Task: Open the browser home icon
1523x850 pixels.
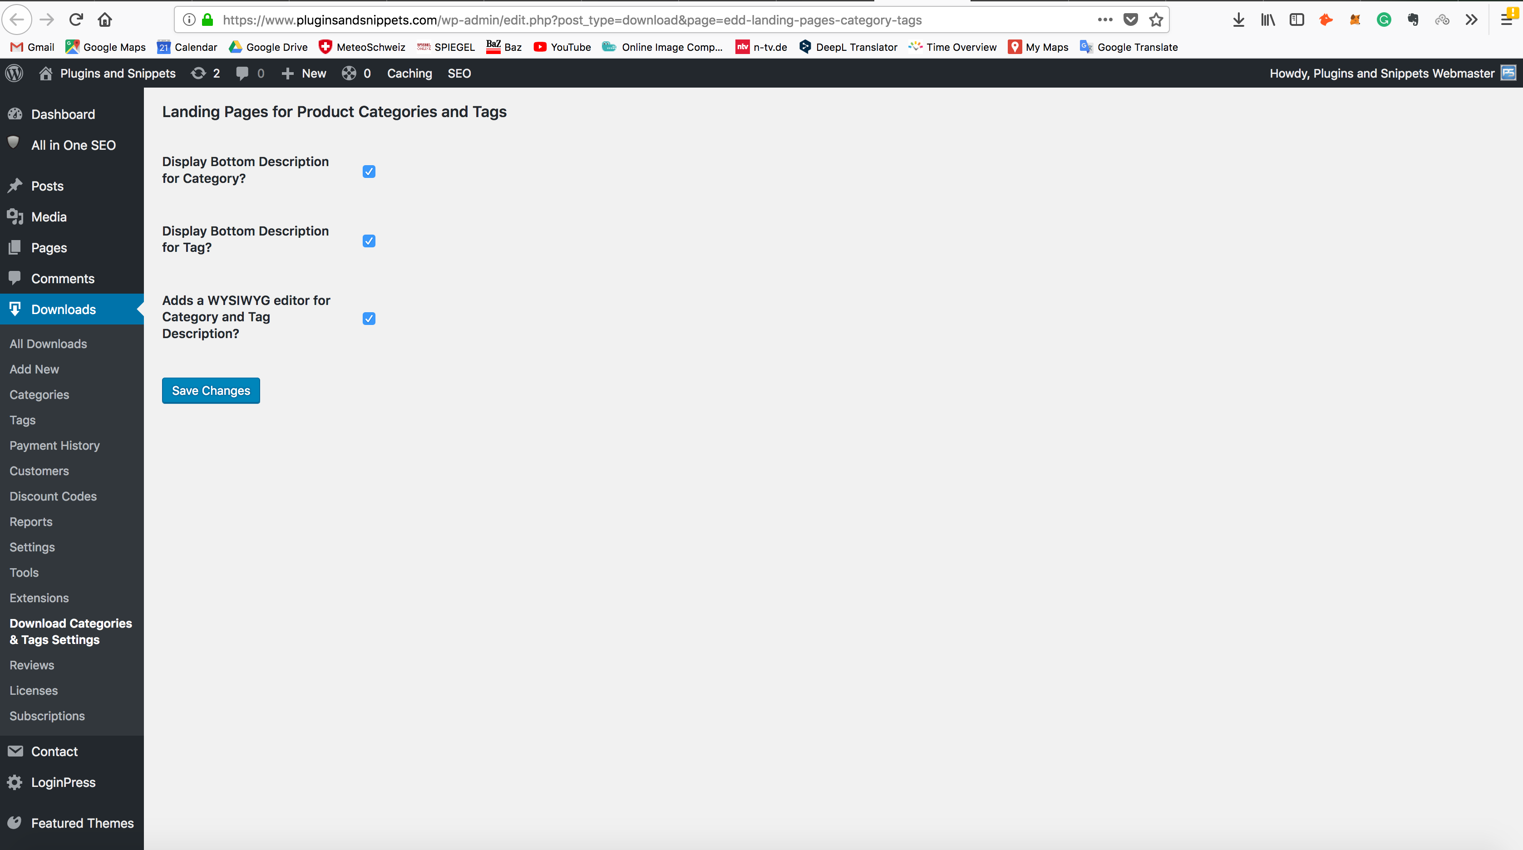Action: 105,20
